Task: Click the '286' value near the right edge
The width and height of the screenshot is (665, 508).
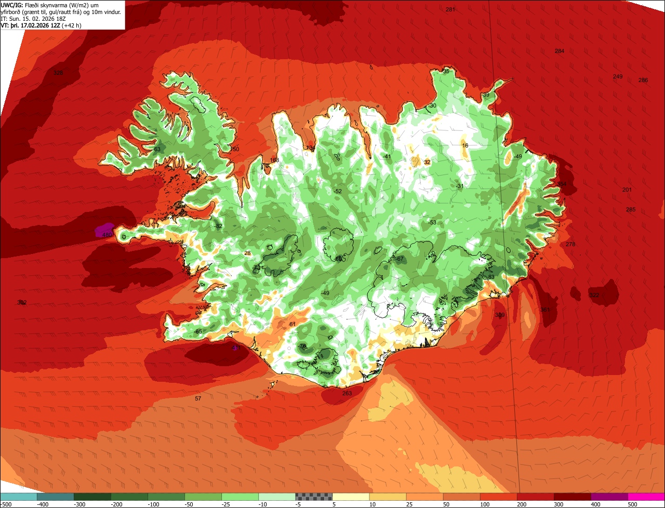Action: (643, 80)
